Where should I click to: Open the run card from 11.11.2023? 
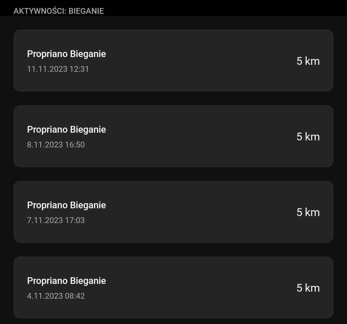pos(173,61)
